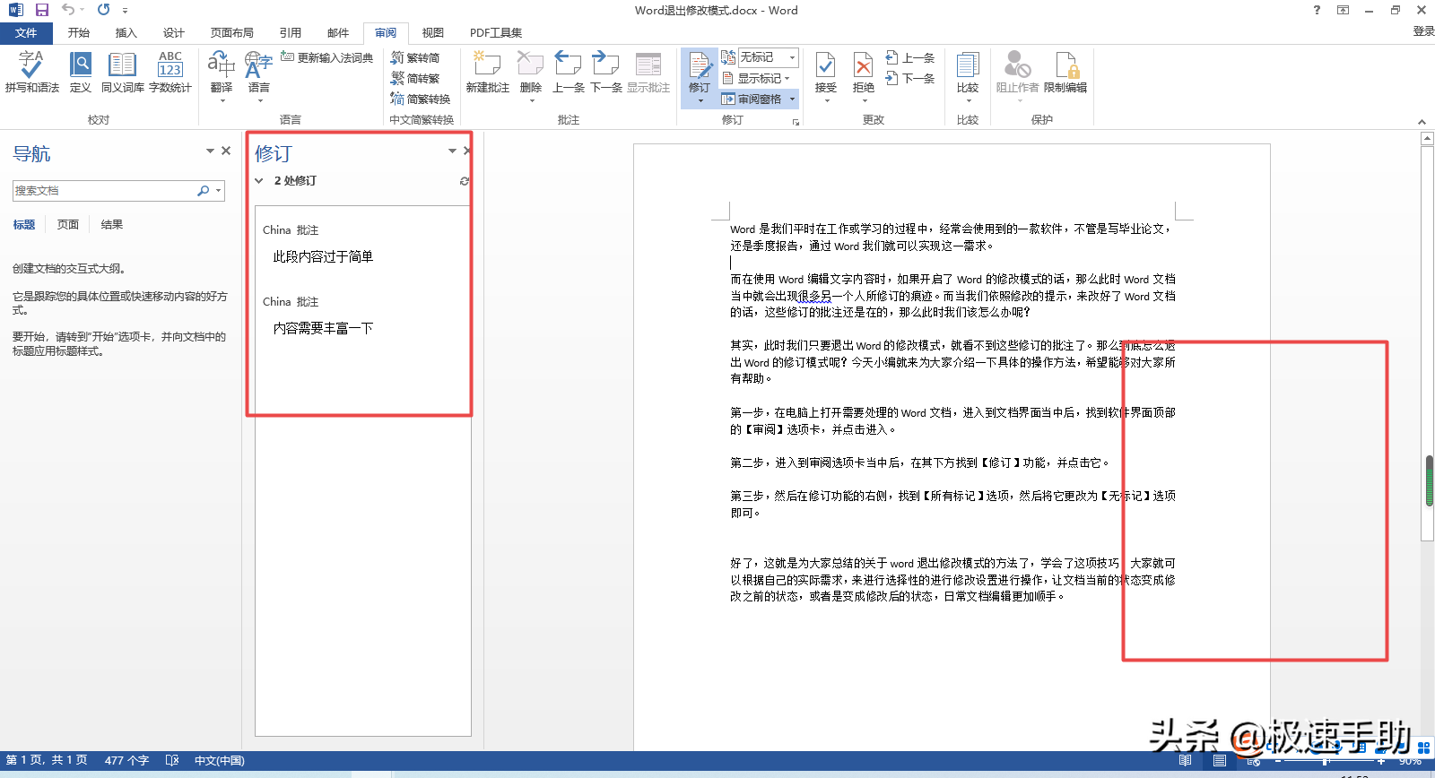The height and width of the screenshot is (778, 1435).
Task: Select the 页面 tab in navigation pane
Action: (68, 225)
